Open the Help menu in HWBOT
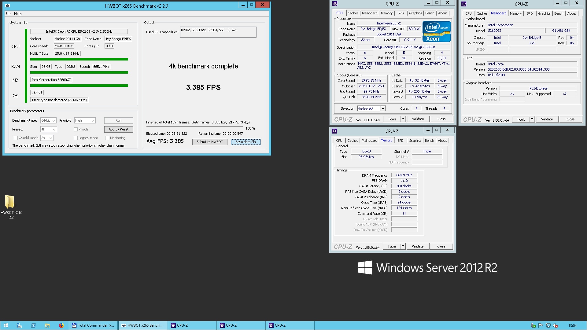Screen dimensions: 587x330 (x=18, y=14)
